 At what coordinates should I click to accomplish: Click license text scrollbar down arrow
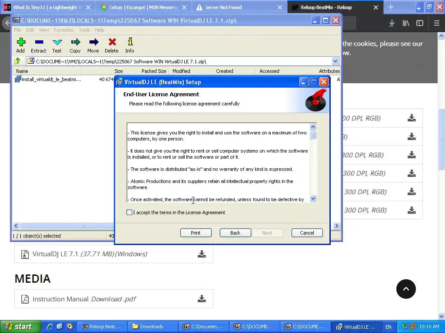[x=313, y=199]
